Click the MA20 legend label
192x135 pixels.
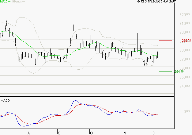(x=3, y=1)
